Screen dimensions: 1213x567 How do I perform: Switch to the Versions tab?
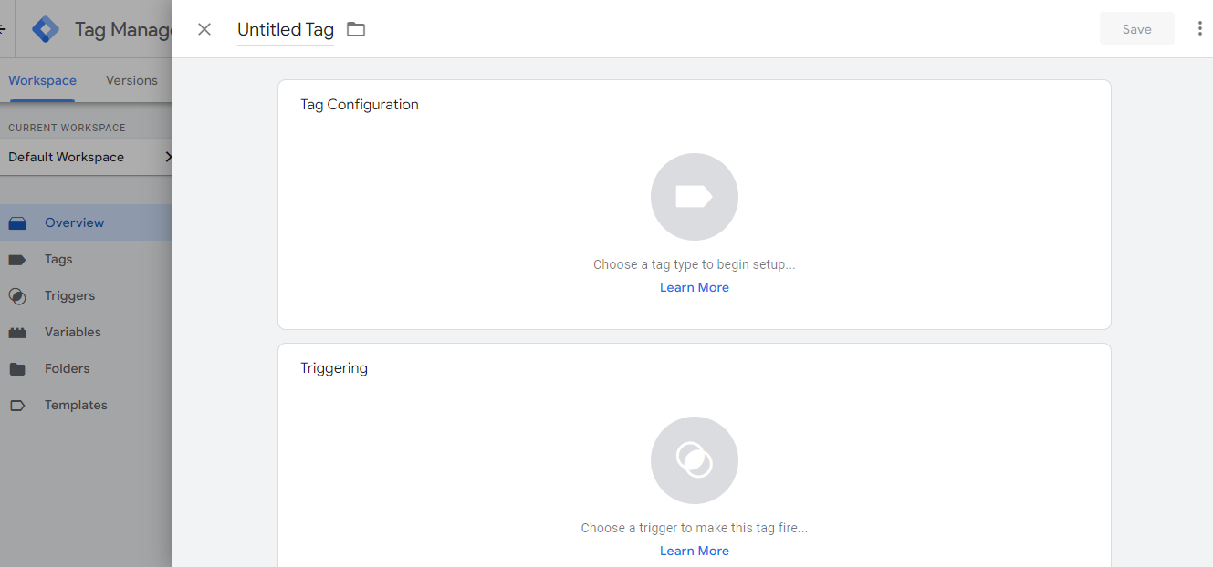(x=131, y=80)
